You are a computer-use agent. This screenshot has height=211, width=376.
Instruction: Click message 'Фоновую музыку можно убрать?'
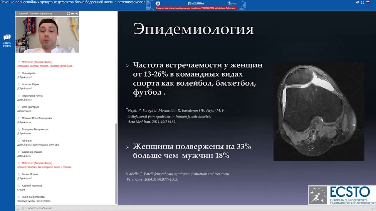click(34, 201)
